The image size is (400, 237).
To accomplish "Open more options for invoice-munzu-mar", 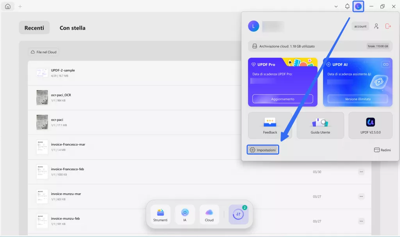I will coord(361,196).
